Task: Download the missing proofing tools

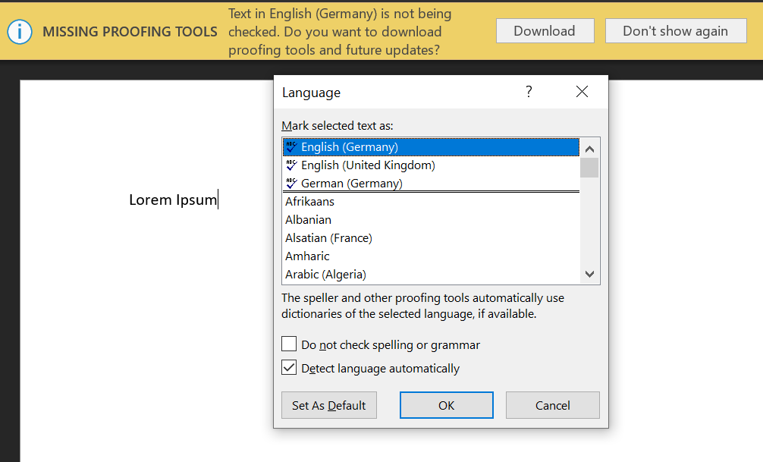Action: (x=545, y=31)
